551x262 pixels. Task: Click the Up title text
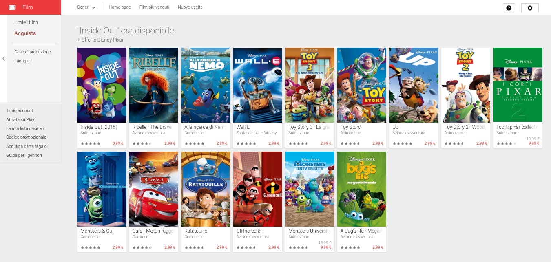tap(395, 127)
